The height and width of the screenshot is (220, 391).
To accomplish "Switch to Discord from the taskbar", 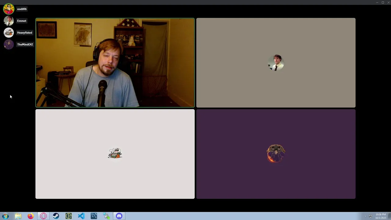I will coord(119,216).
